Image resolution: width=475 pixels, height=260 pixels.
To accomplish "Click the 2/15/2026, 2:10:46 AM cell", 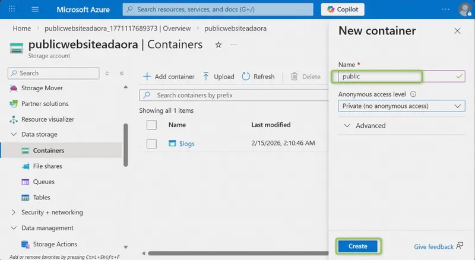I will (283, 143).
